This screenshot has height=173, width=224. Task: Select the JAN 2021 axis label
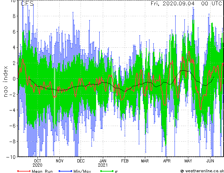point(103,163)
